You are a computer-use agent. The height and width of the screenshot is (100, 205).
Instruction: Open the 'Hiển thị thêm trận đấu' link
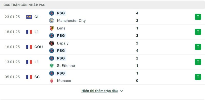click(x=99, y=91)
